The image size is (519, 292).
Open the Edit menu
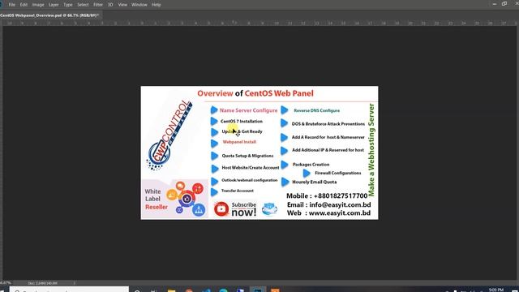point(24,5)
